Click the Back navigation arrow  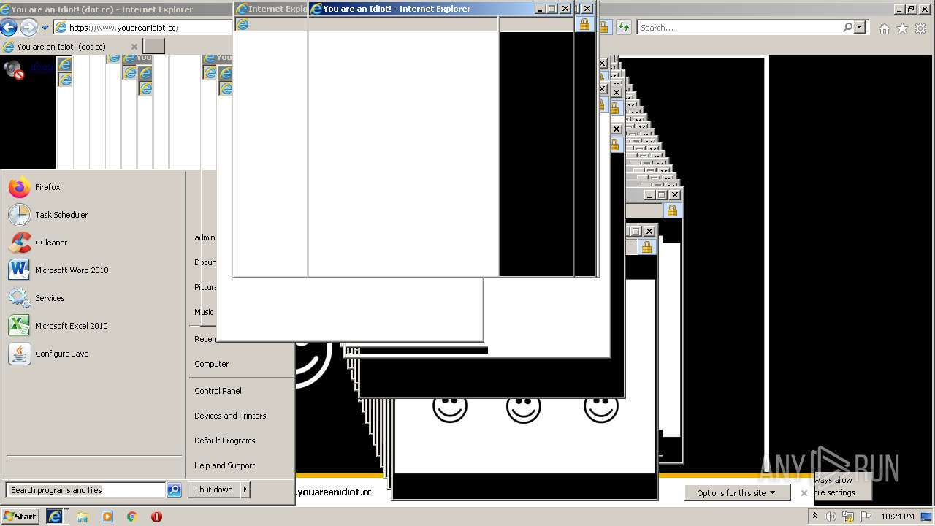pyautogui.click(x=9, y=28)
